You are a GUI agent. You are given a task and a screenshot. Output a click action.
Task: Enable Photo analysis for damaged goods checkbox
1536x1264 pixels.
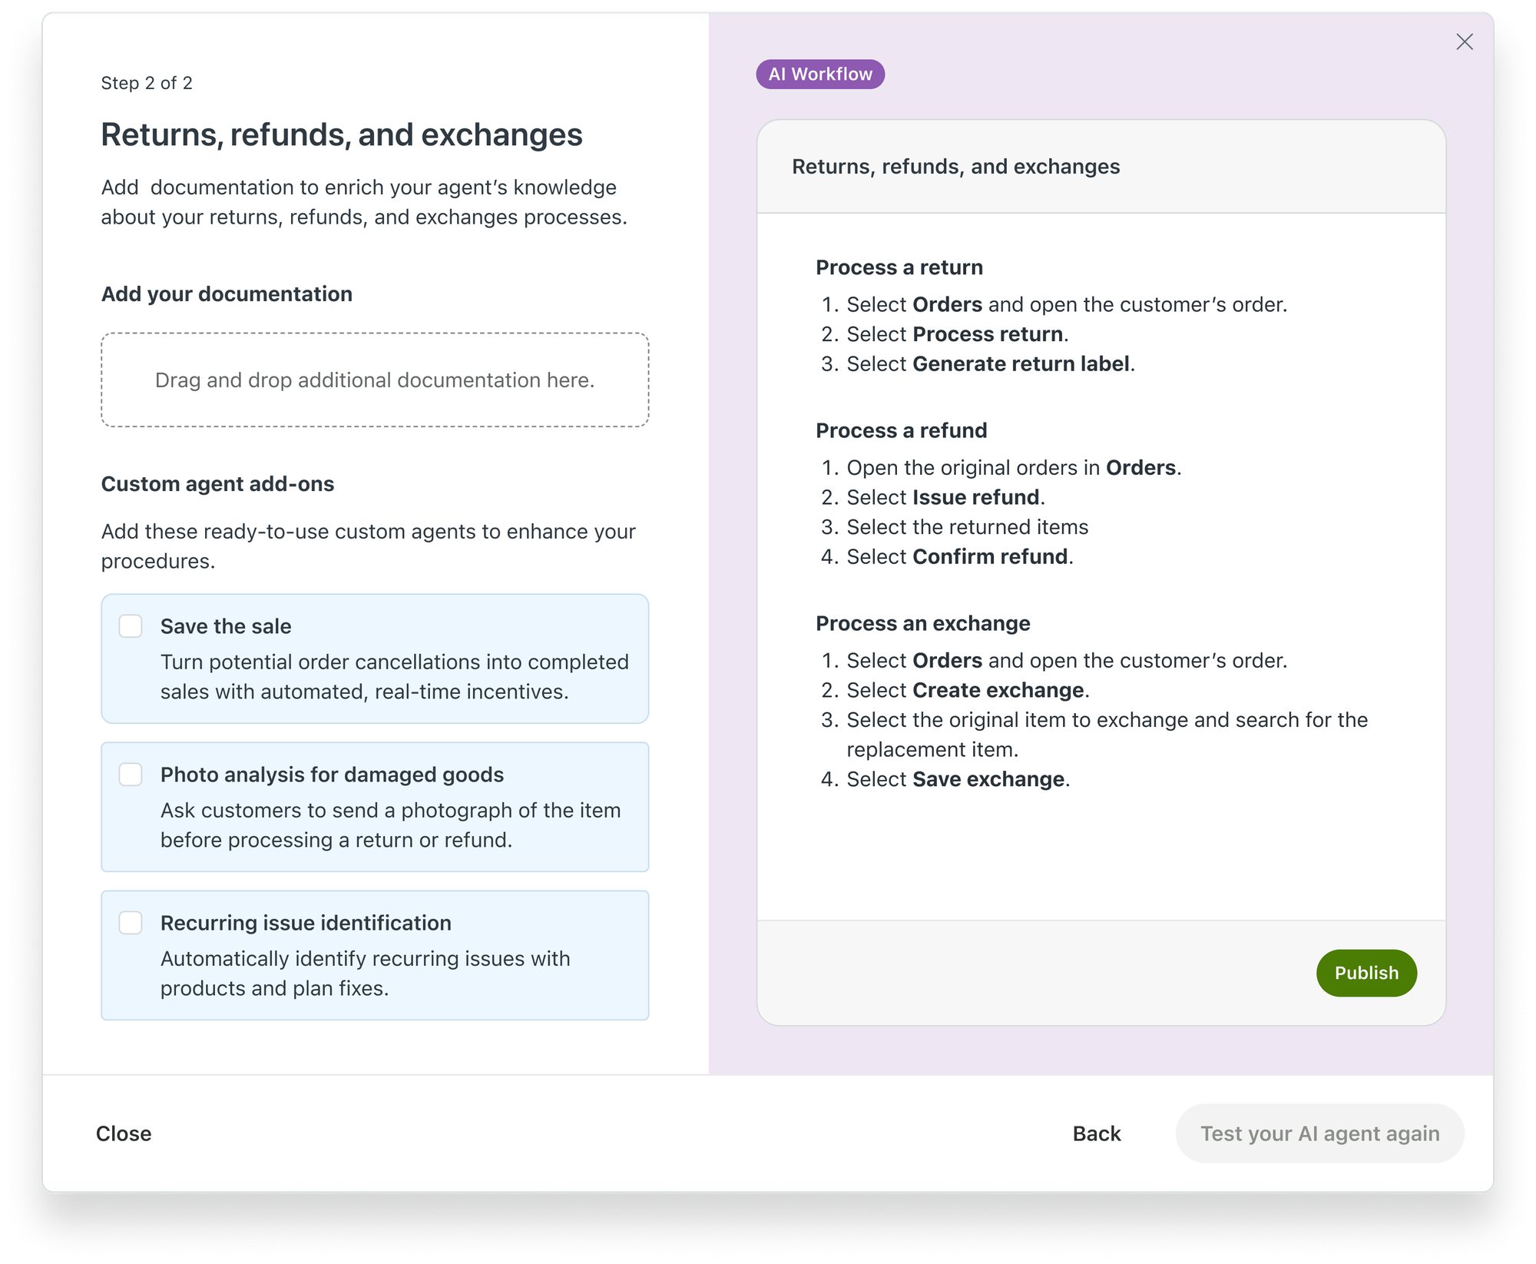[x=131, y=775]
